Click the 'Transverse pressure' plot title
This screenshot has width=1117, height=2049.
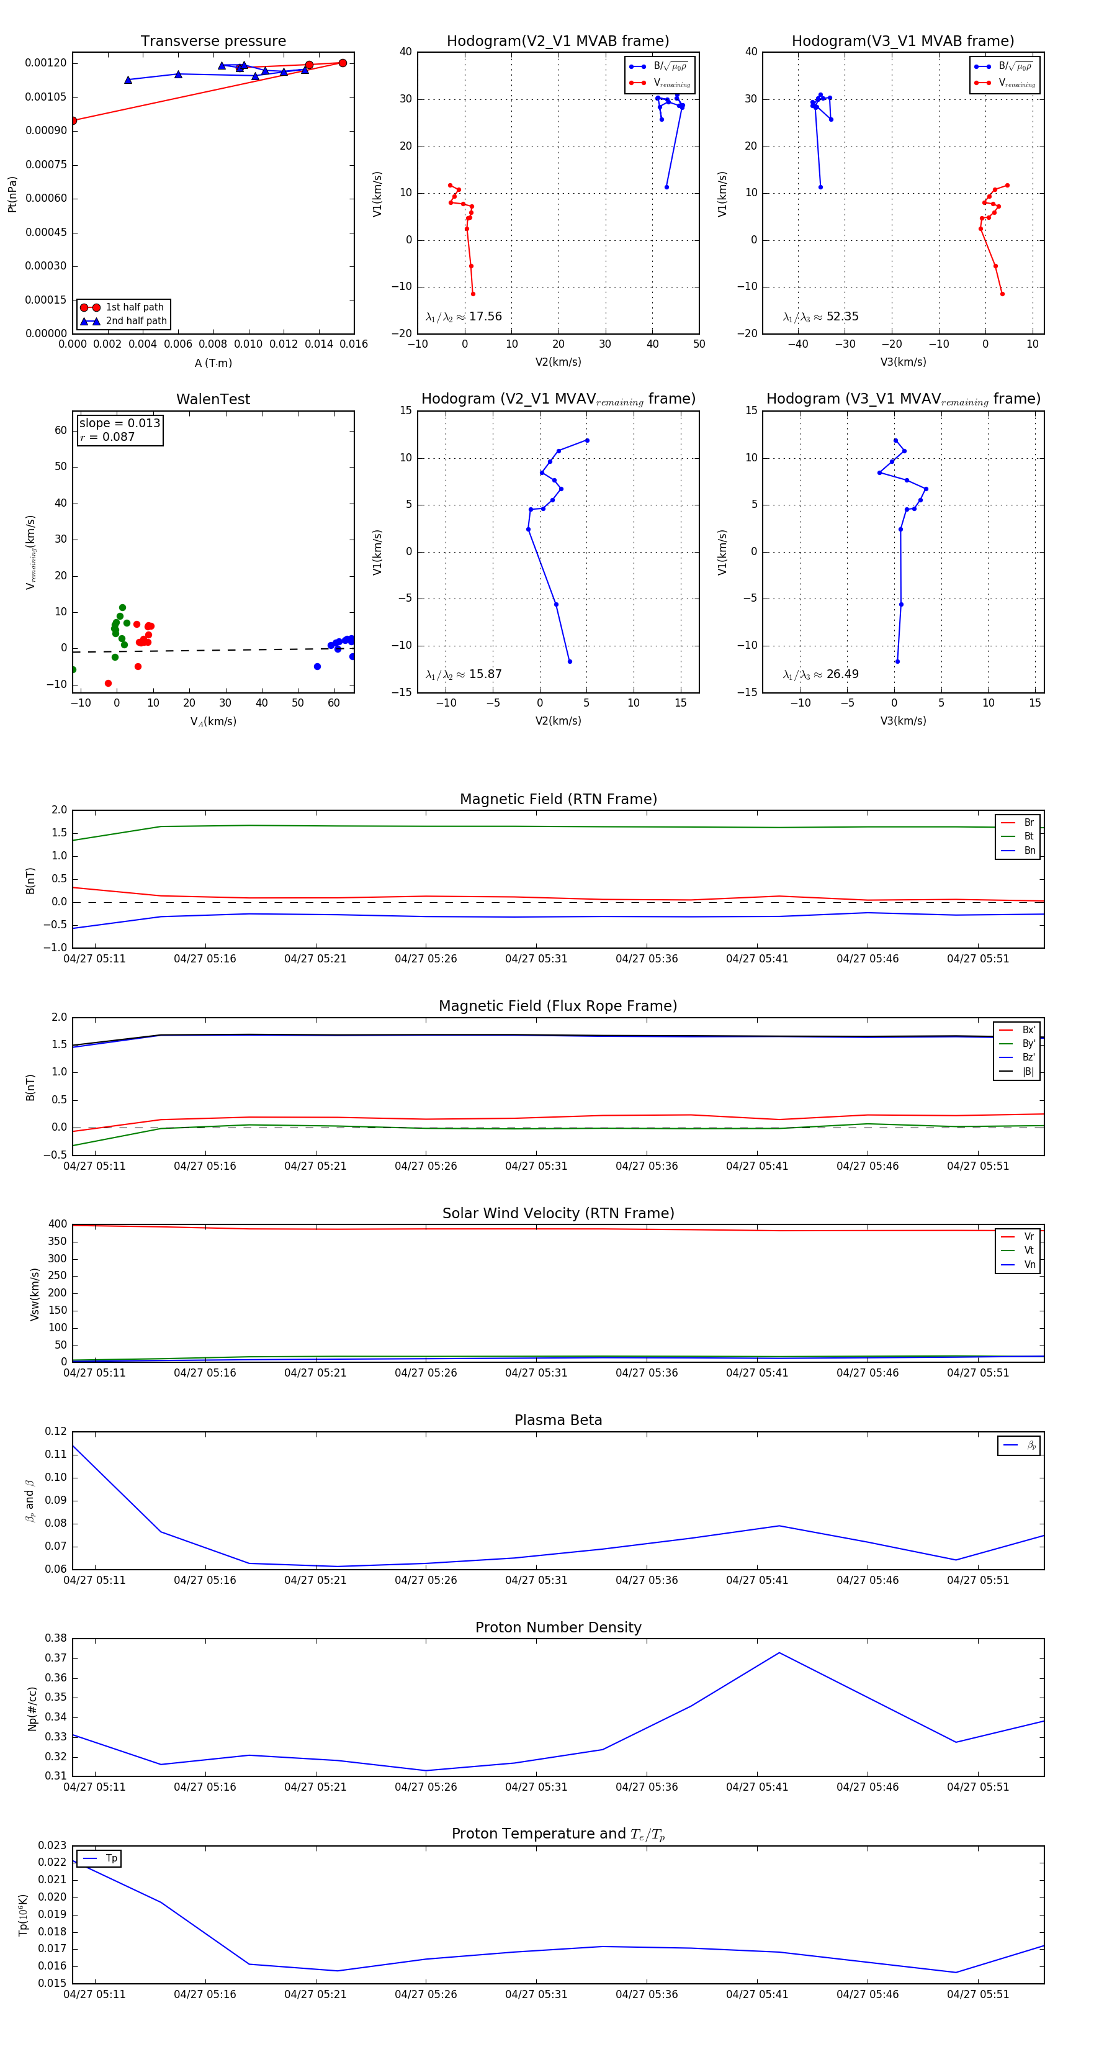(213, 42)
